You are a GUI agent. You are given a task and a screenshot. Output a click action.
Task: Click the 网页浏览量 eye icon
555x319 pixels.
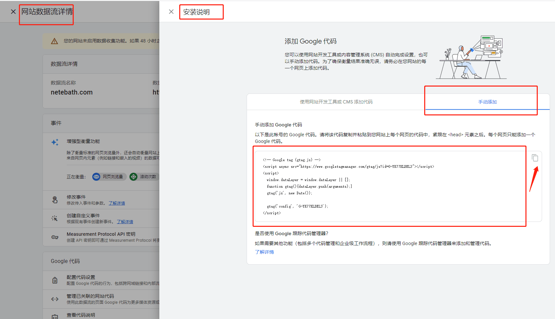pos(96,177)
